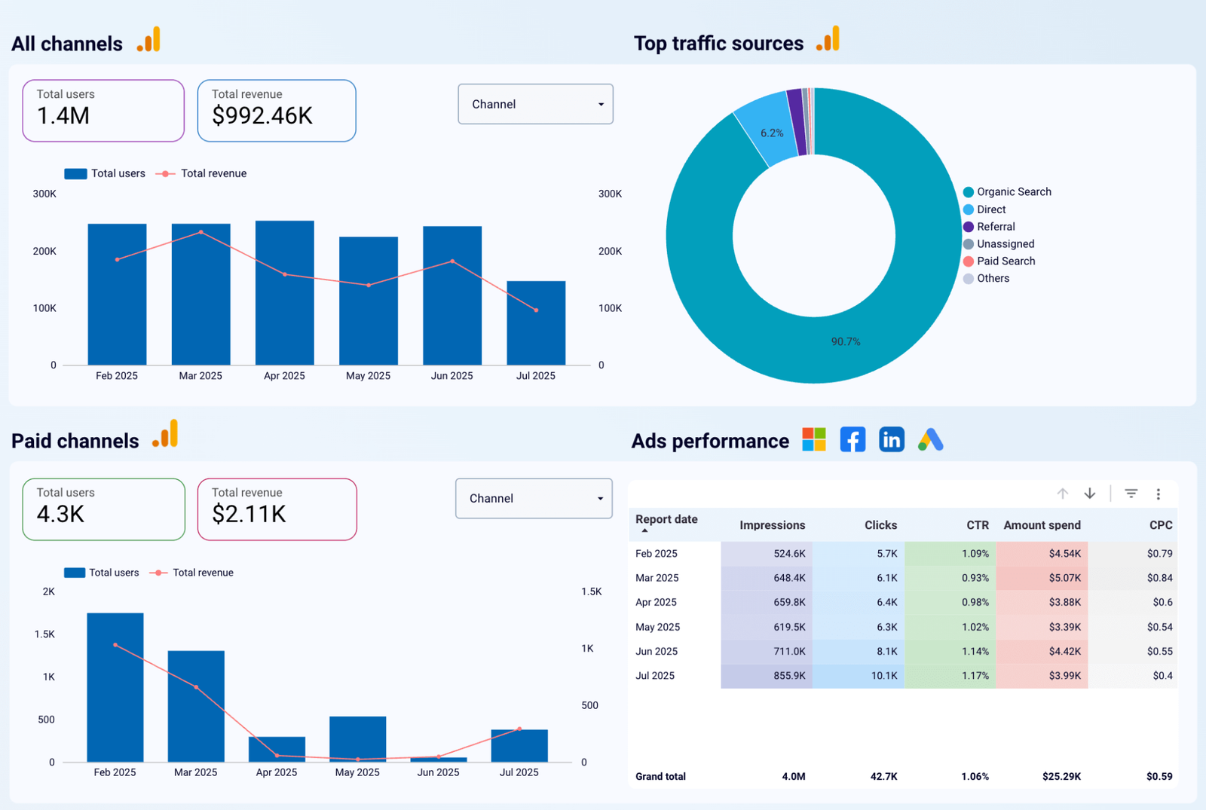Image resolution: width=1206 pixels, height=810 pixels.
Task: Click the Microsoft logo in Ads performance
Action: click(x=814, y=439)
